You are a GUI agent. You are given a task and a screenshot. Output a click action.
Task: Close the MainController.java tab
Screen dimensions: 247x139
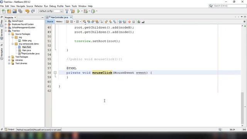click(x=71, y=17)
